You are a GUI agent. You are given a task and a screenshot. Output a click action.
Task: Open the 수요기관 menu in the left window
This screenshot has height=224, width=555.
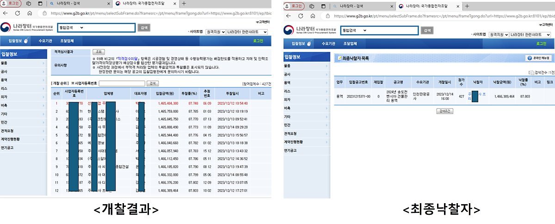pos(46,41)
